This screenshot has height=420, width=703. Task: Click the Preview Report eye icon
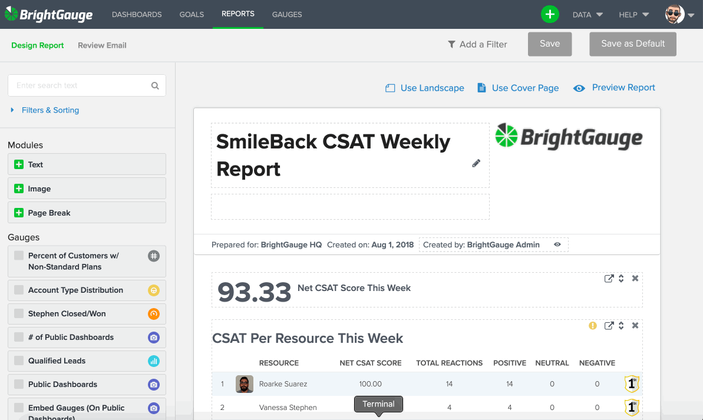click(579, 88)
